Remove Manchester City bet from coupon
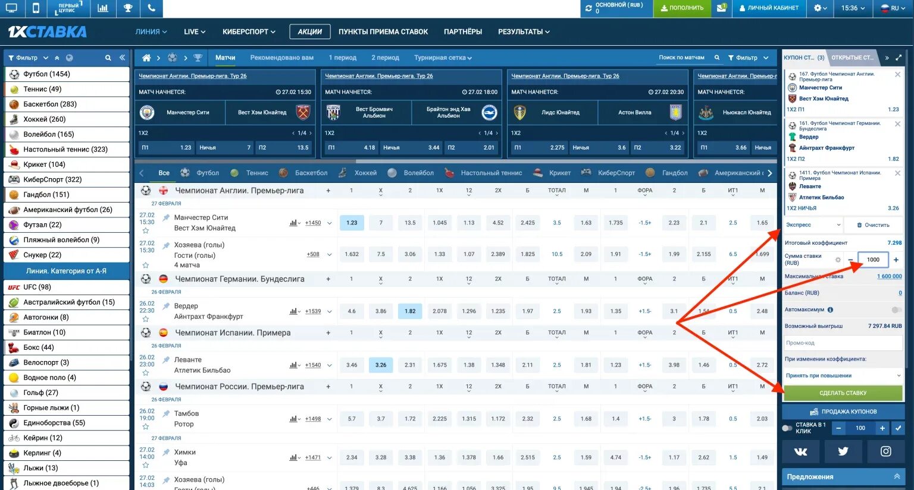Viewport: 914px width, 490px height. point(897,75)
